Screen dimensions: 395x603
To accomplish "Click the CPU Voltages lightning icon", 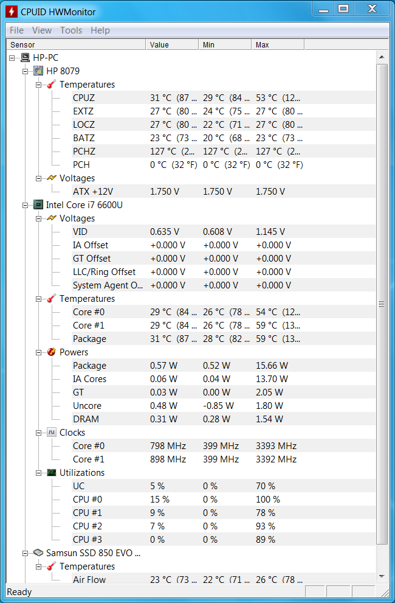I will 52,218.
